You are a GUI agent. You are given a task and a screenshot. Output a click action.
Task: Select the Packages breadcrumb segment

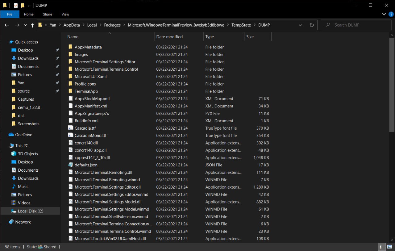(112, 25)
